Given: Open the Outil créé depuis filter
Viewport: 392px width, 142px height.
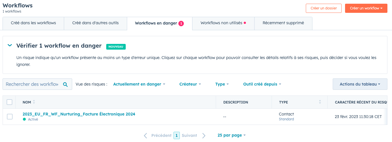Looking at the screenshot, I should (262, 84).
